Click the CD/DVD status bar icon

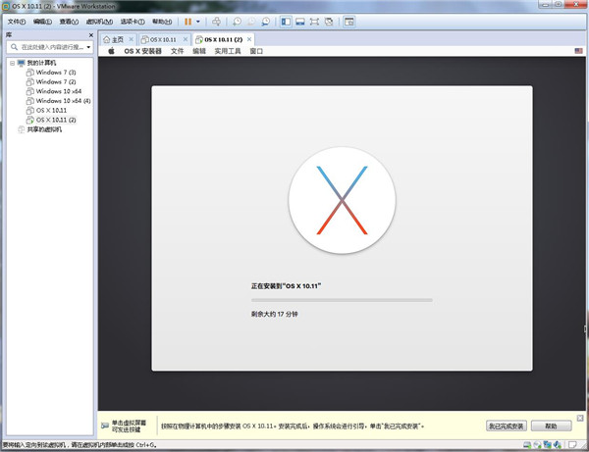coord(538,445)
